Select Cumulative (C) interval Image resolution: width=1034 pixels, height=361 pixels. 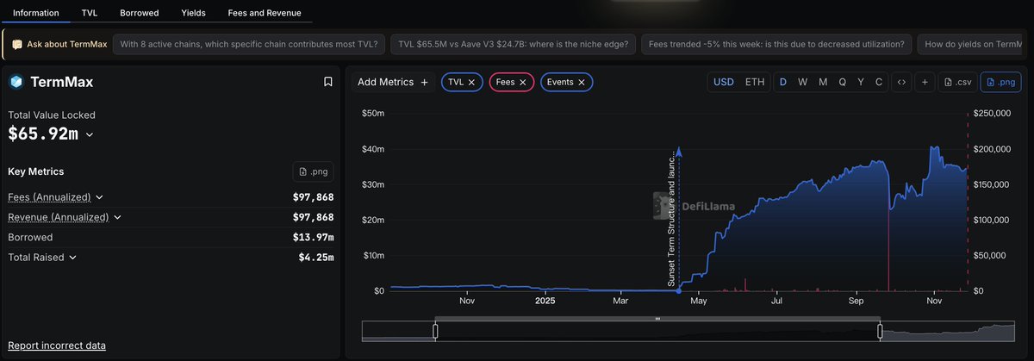pos(879,82)
